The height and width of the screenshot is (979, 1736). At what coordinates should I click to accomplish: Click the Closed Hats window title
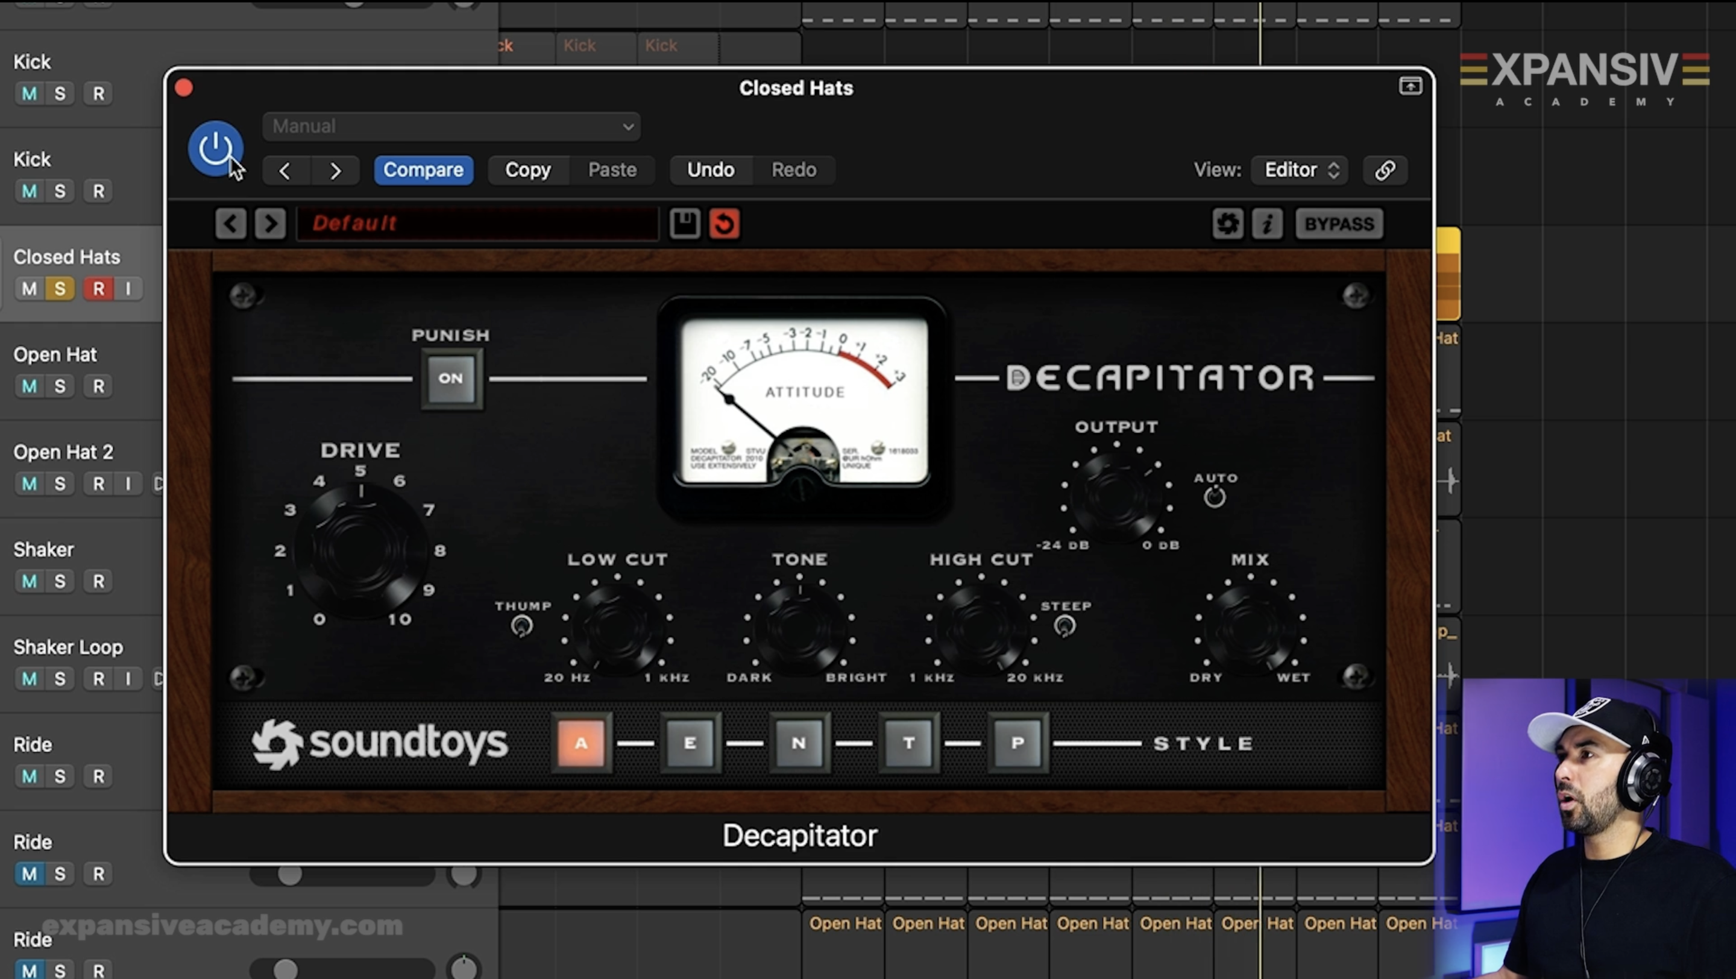796,88
